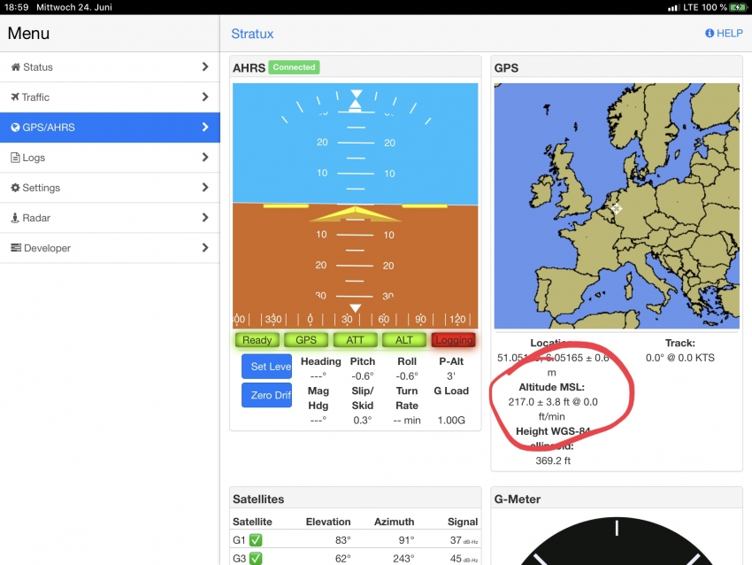Expand the Status menu chevron
The height and width of the screenshot is (565, 752).
tap(205, 66)
